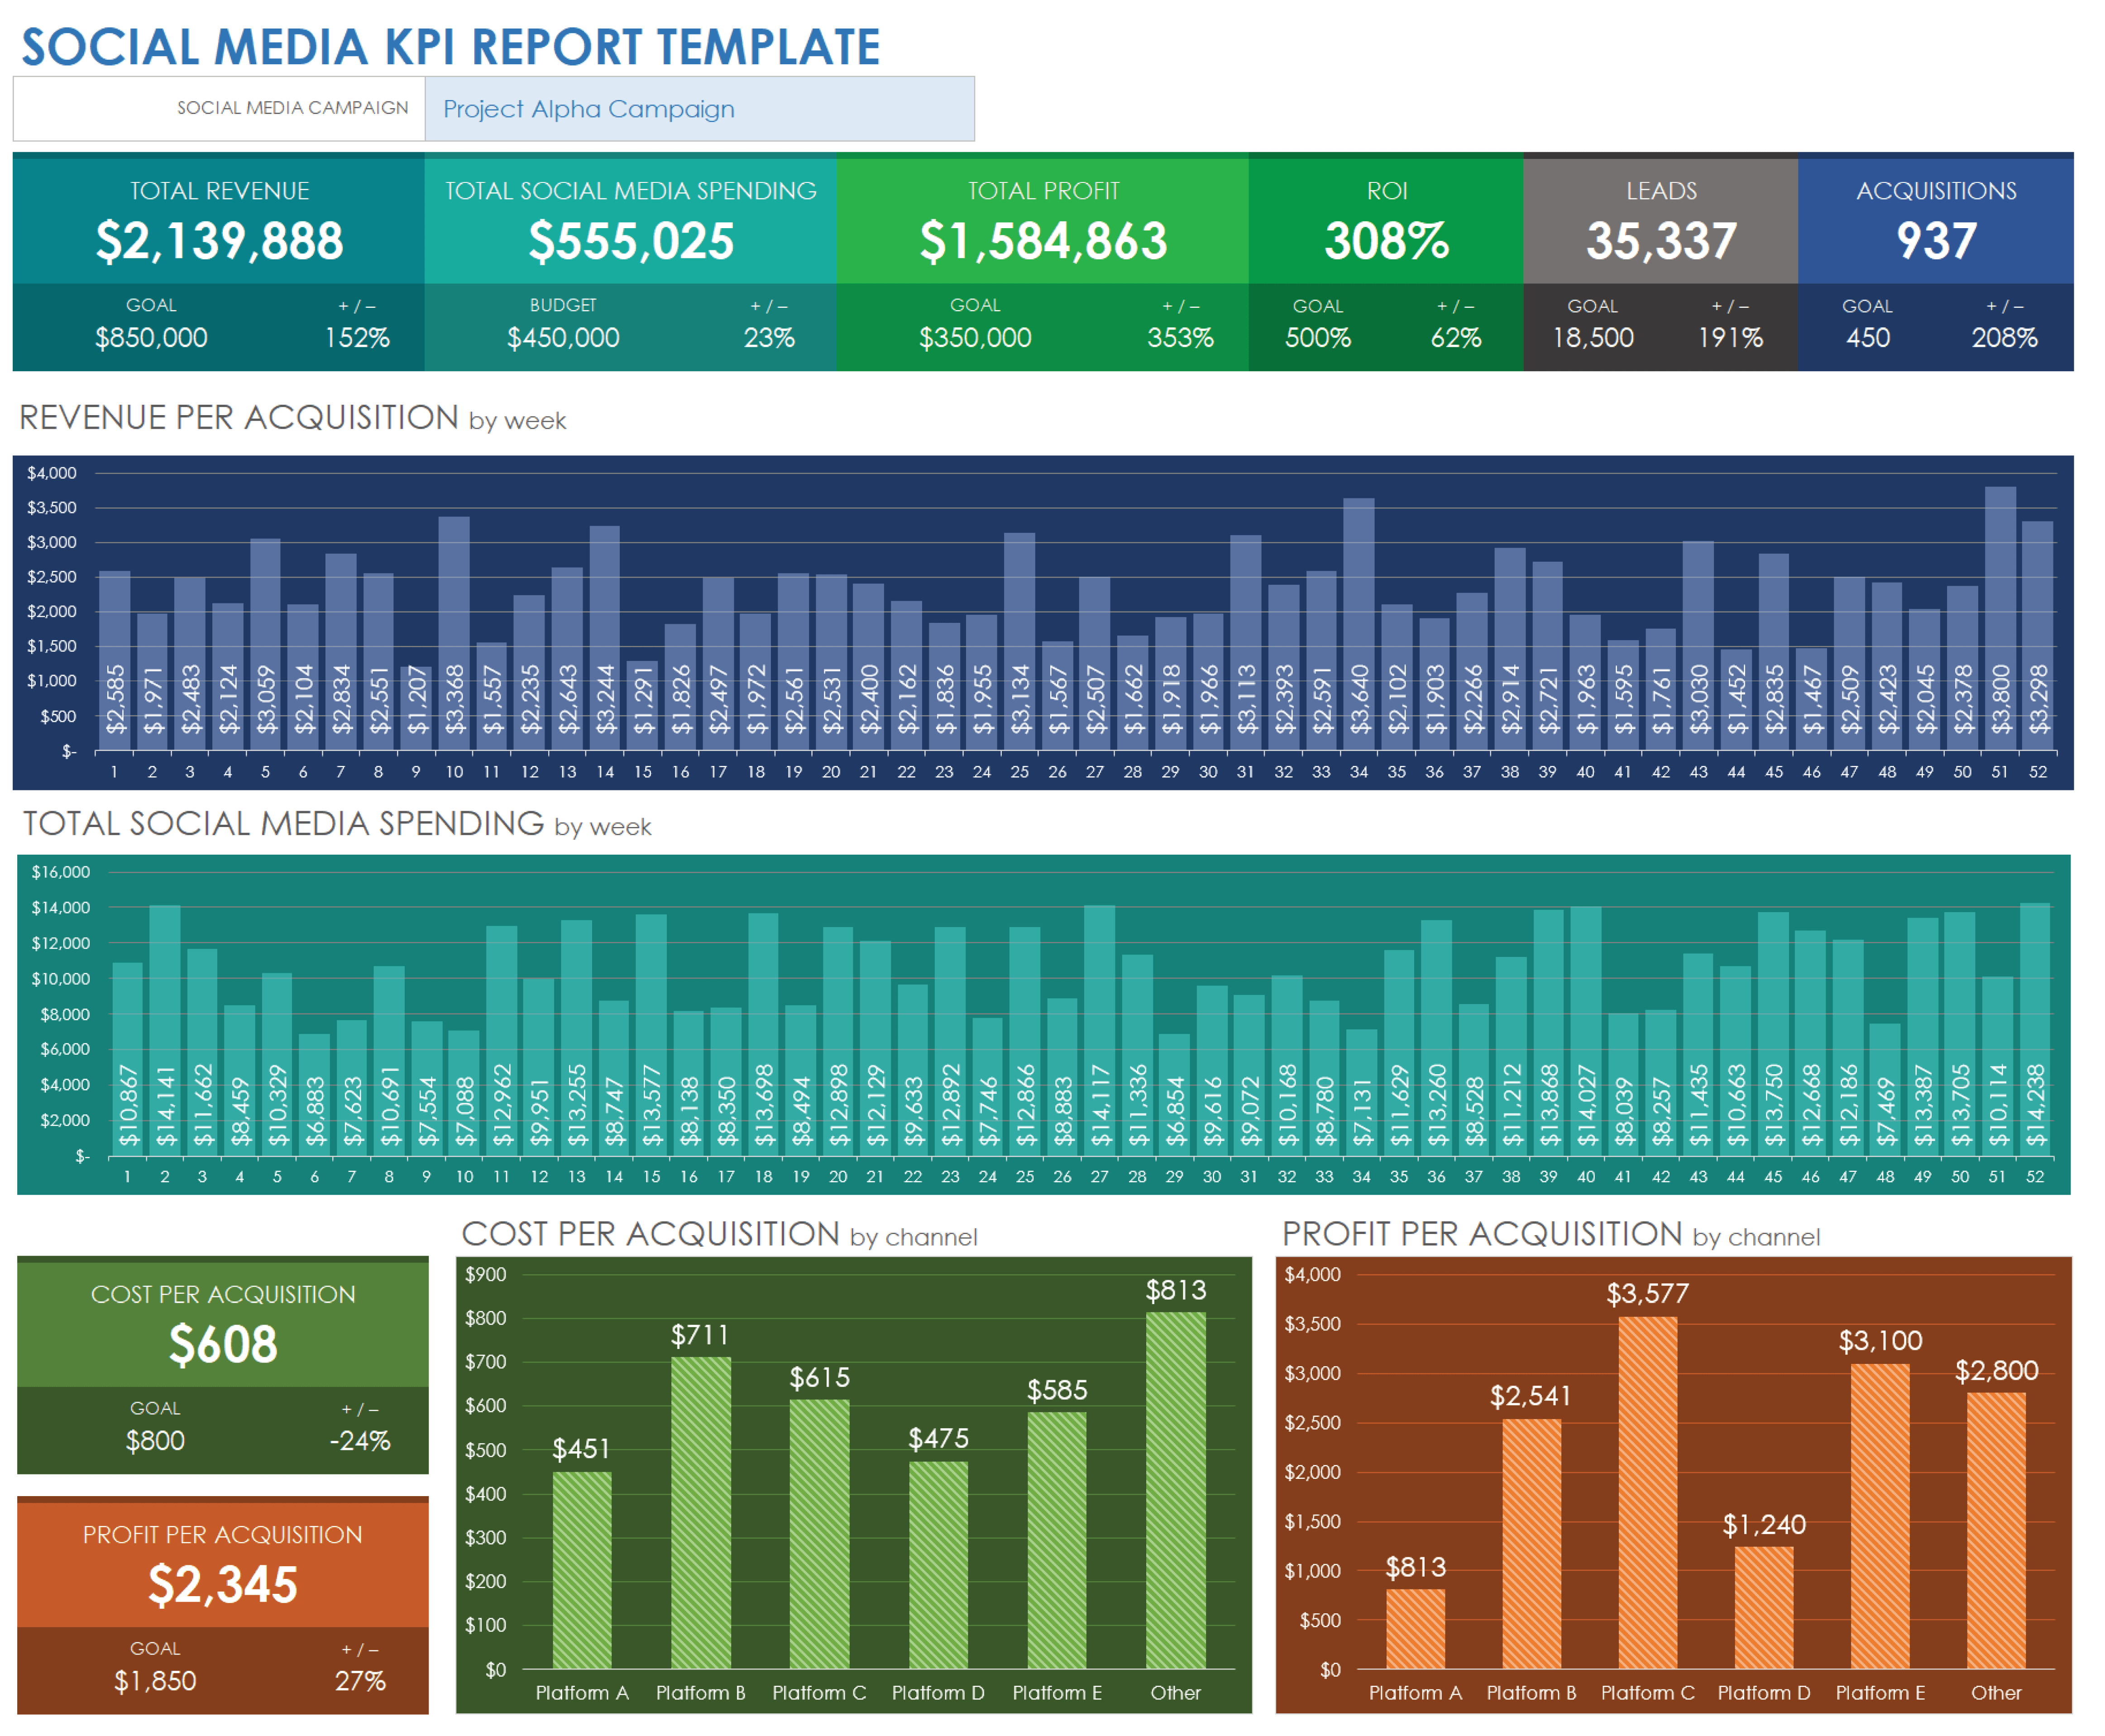Viewport: 2105px width, 1736px height.
Task: Select Platform A profit bar $813
Action: (x=1415, y=1629)
